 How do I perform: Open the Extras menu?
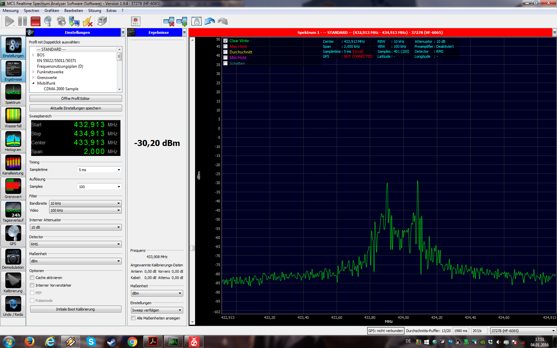[111, 11]
